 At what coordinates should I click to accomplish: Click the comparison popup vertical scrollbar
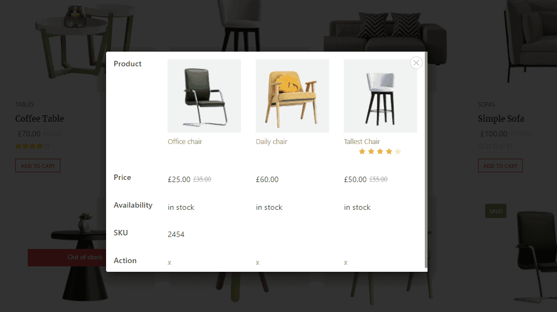coord(425,163)
